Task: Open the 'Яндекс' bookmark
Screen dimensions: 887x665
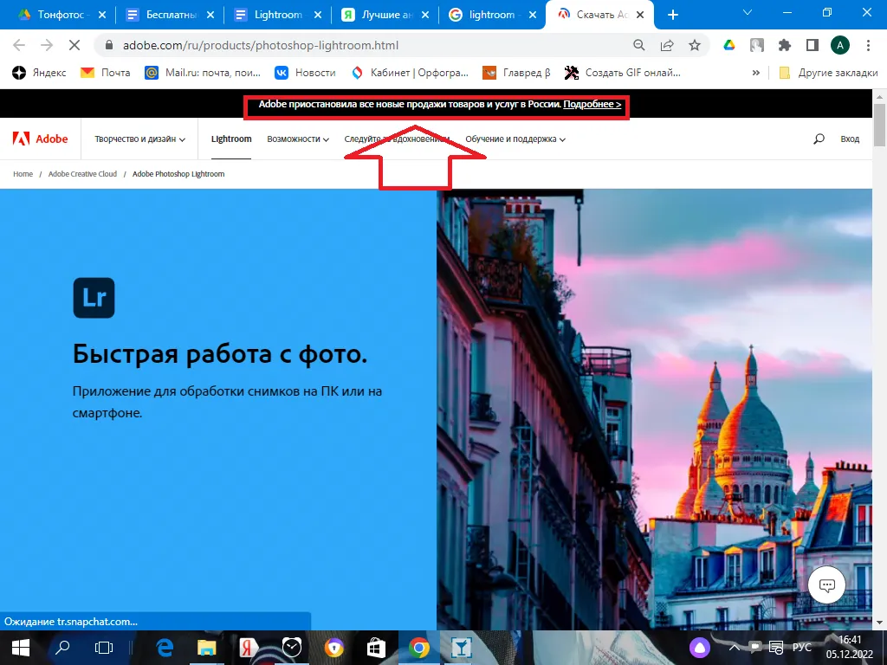Action: click(x=39, y=73)
